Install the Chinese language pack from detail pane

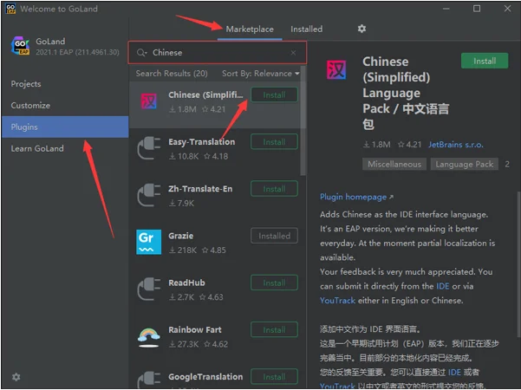coord(485,62)
